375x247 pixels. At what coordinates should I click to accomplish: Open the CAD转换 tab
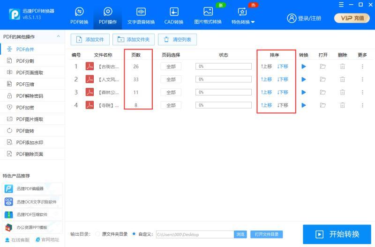[174, 16]
